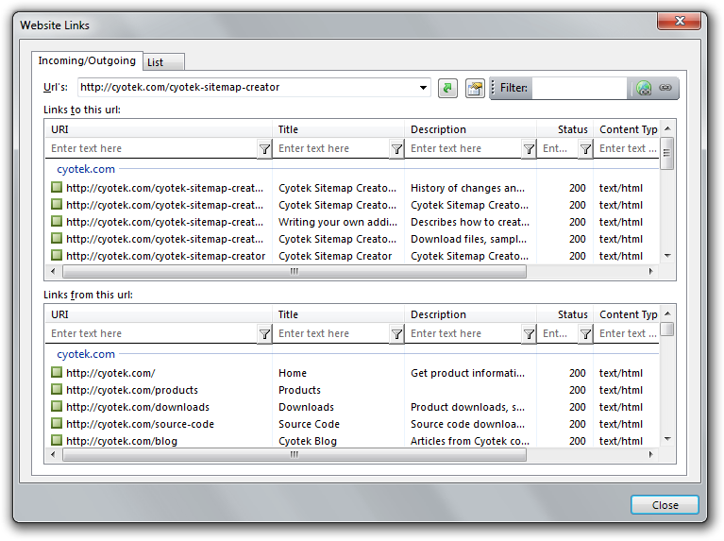Select the 'Products' title cell
Screen dimensions: 724x541
(299, 390)
